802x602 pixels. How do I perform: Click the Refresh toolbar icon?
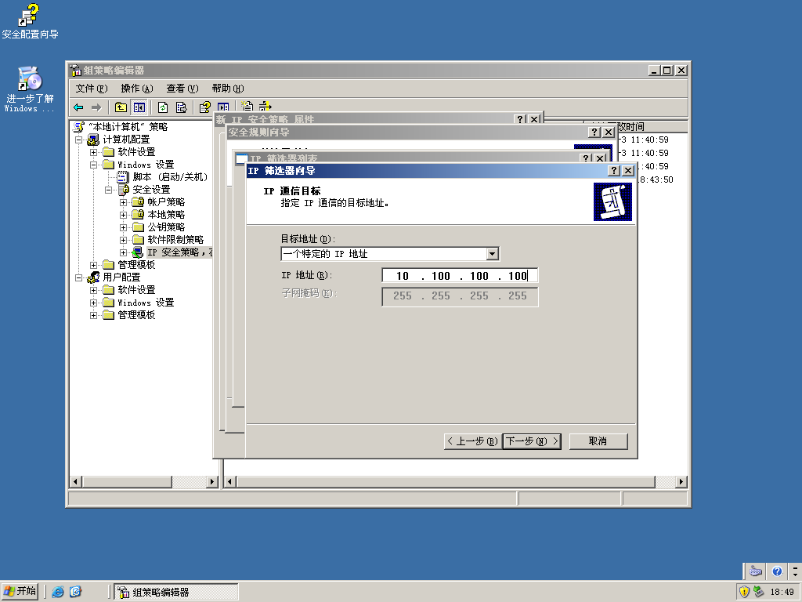pyautogui.click(x=163, y=107)
